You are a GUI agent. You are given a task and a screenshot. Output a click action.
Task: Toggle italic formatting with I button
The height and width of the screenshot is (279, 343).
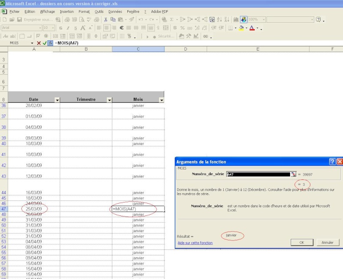coord(68,28)
